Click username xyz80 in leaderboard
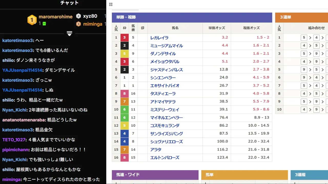Screen dimensions: 328x184 pos(90,16)
